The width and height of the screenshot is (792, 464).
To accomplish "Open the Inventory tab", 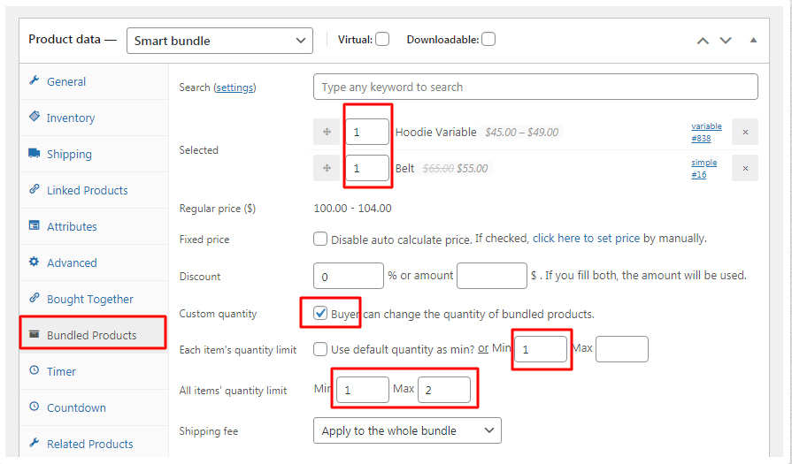I will pyautogui.click(x=71, y=118).
